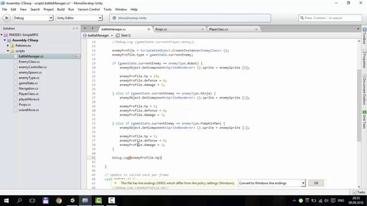
Task: Click the Run play button in toolbar
Action: pos(6,18)
